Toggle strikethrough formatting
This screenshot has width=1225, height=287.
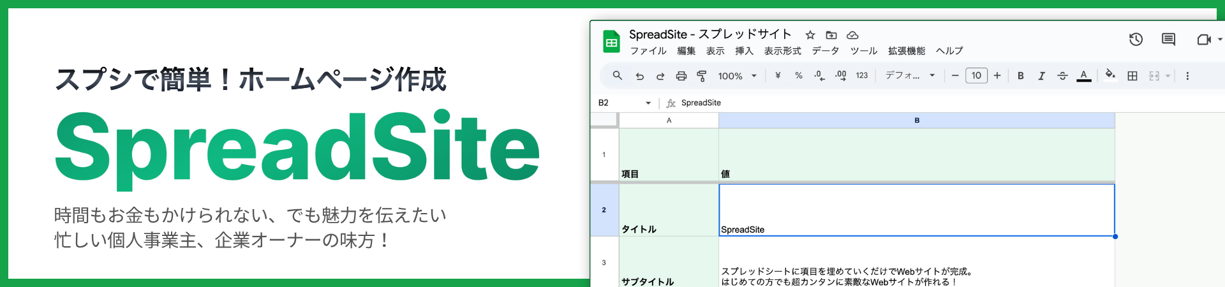1062,75
